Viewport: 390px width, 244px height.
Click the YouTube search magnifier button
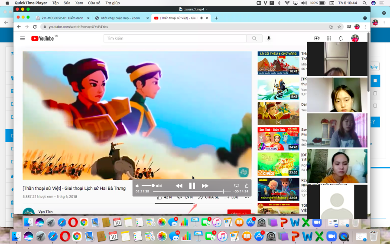(254, 38)
